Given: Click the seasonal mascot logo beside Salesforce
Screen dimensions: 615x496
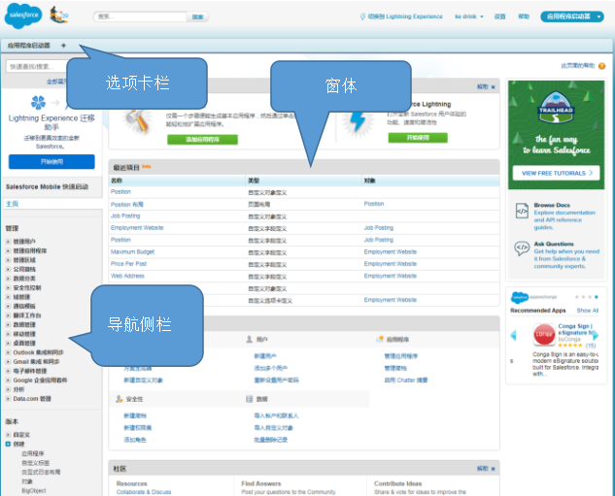Looking at the screenshot, I should click(59, 16).
